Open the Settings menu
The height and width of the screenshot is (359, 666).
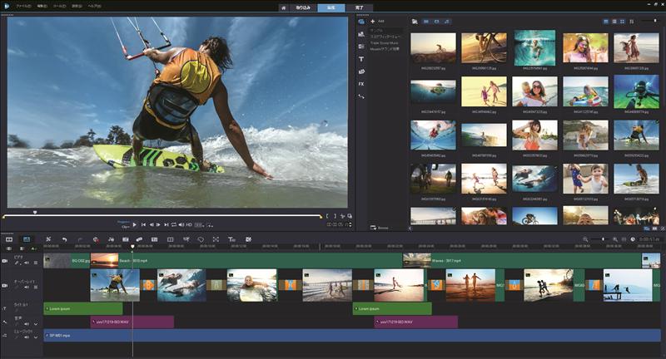pos(77,7)
